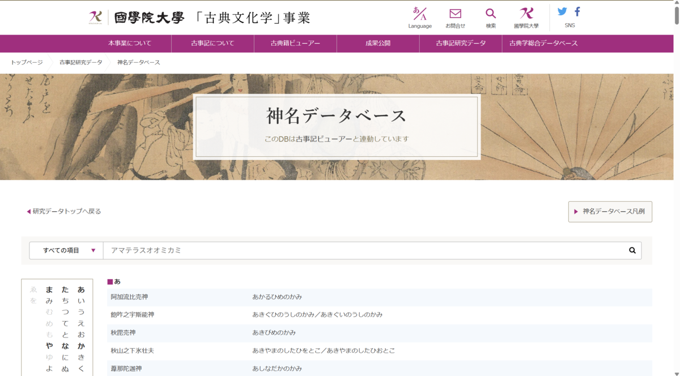Select く in the kana index
The image size is (680, 376).
[81, 369]
